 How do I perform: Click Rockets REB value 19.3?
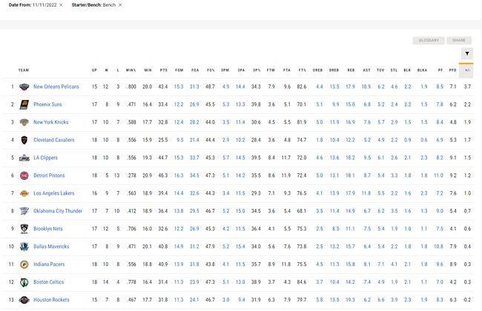[351, 300]
